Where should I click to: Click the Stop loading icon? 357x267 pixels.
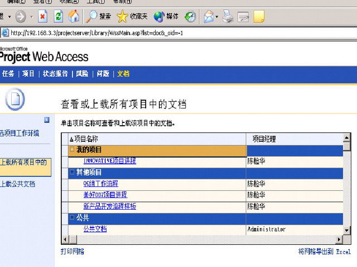pyautogui.click(x=42, y=17)
